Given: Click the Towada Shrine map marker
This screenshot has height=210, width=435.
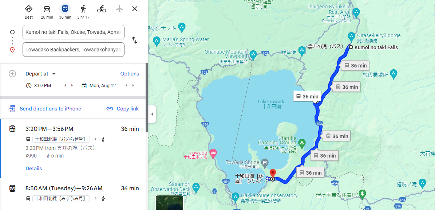Looking at the screenshot, I should pos(265,162).
